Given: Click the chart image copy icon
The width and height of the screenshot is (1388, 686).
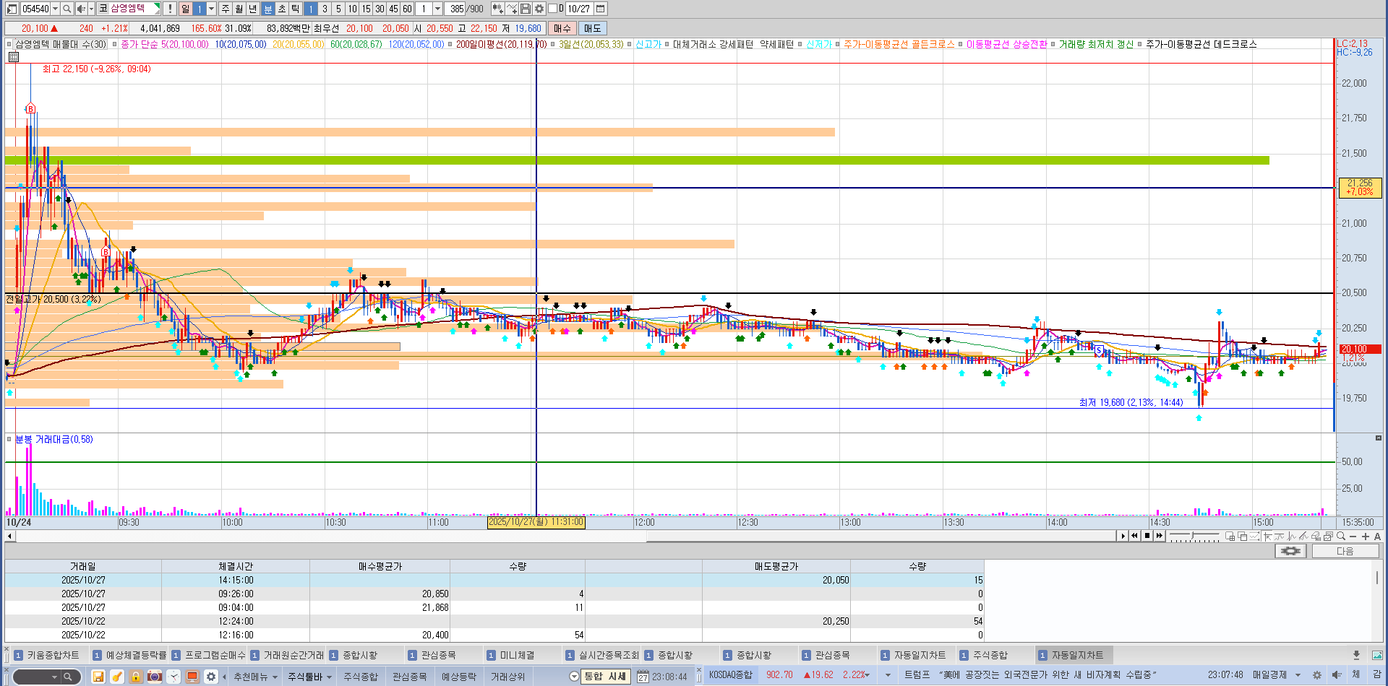Looking at the screenshot, I should click(1328, 536).
